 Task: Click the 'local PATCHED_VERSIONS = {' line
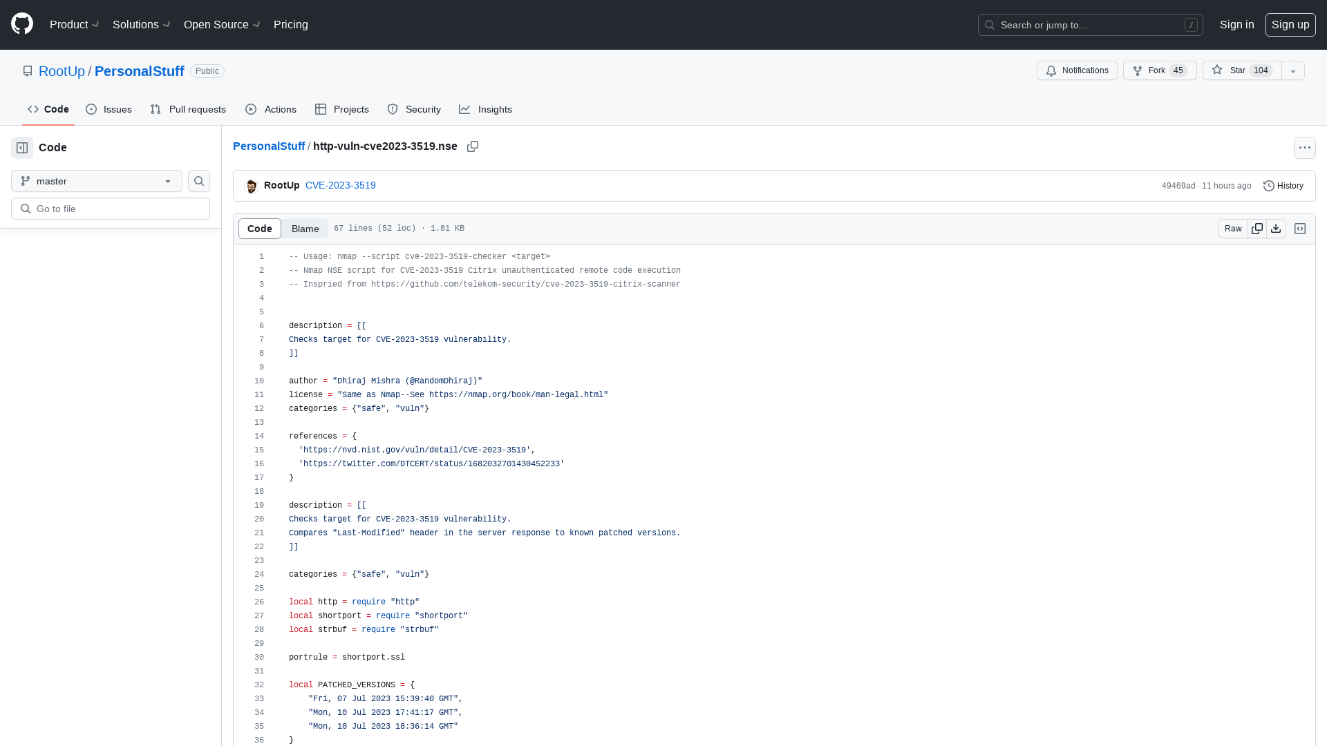pyautogui.click(x=352, y=685)
